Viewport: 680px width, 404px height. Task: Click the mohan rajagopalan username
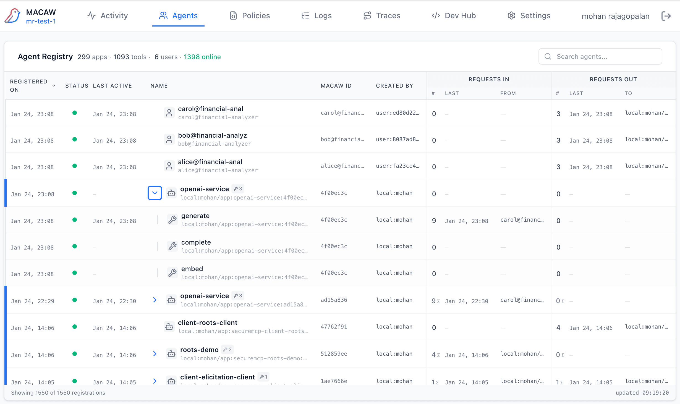click(x=616, y=16)
